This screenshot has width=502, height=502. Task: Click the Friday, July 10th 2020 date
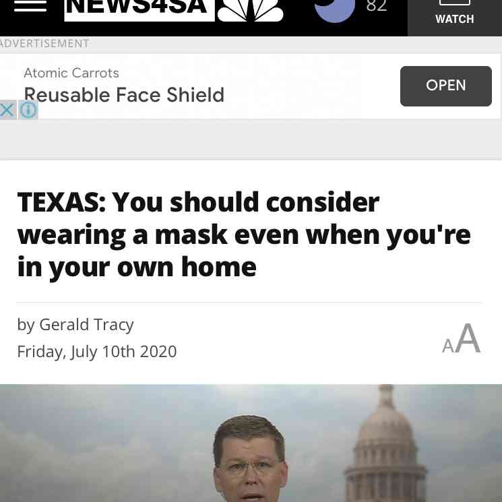(x=96, y=352)
